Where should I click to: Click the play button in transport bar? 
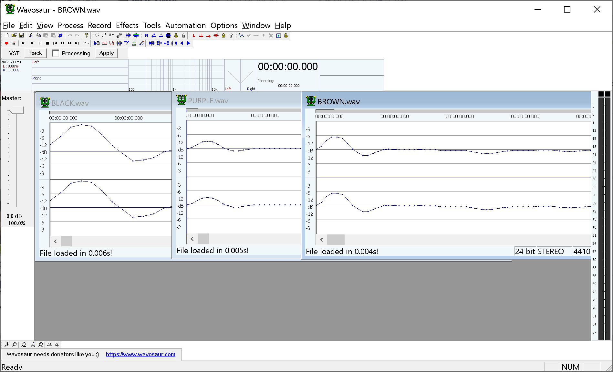pyautogui.click(x=32, y=43)
